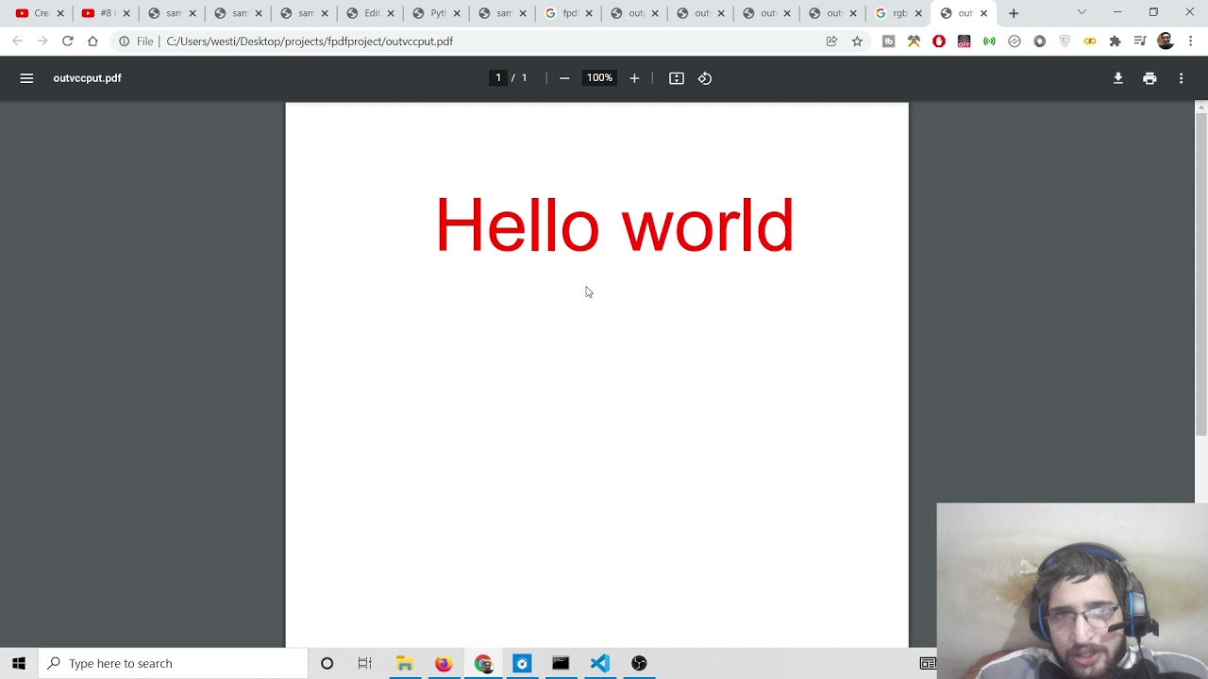Bookmark this page with the star icon
The width and height of the screenshot is (1208, 679).
(857, 41)
